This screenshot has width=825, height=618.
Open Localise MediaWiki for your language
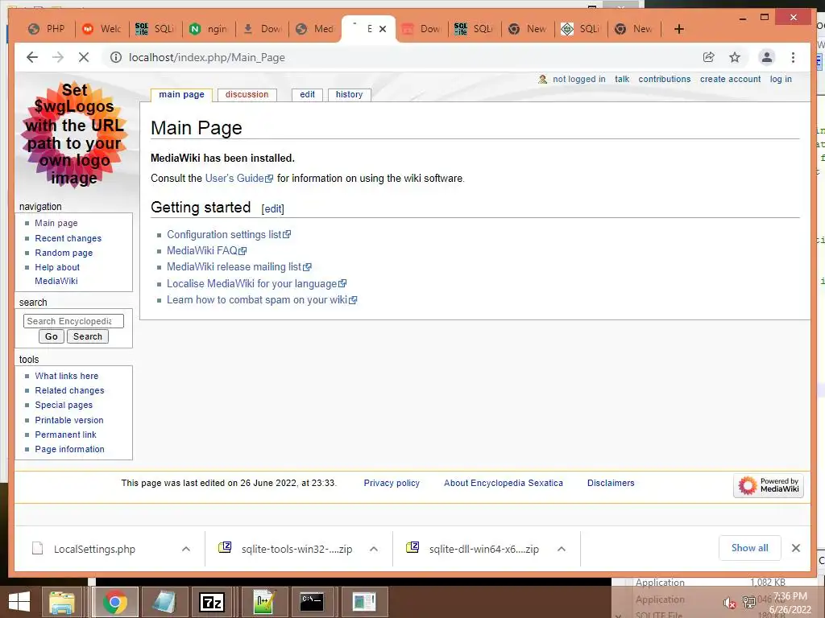click(x=257, y=284)
